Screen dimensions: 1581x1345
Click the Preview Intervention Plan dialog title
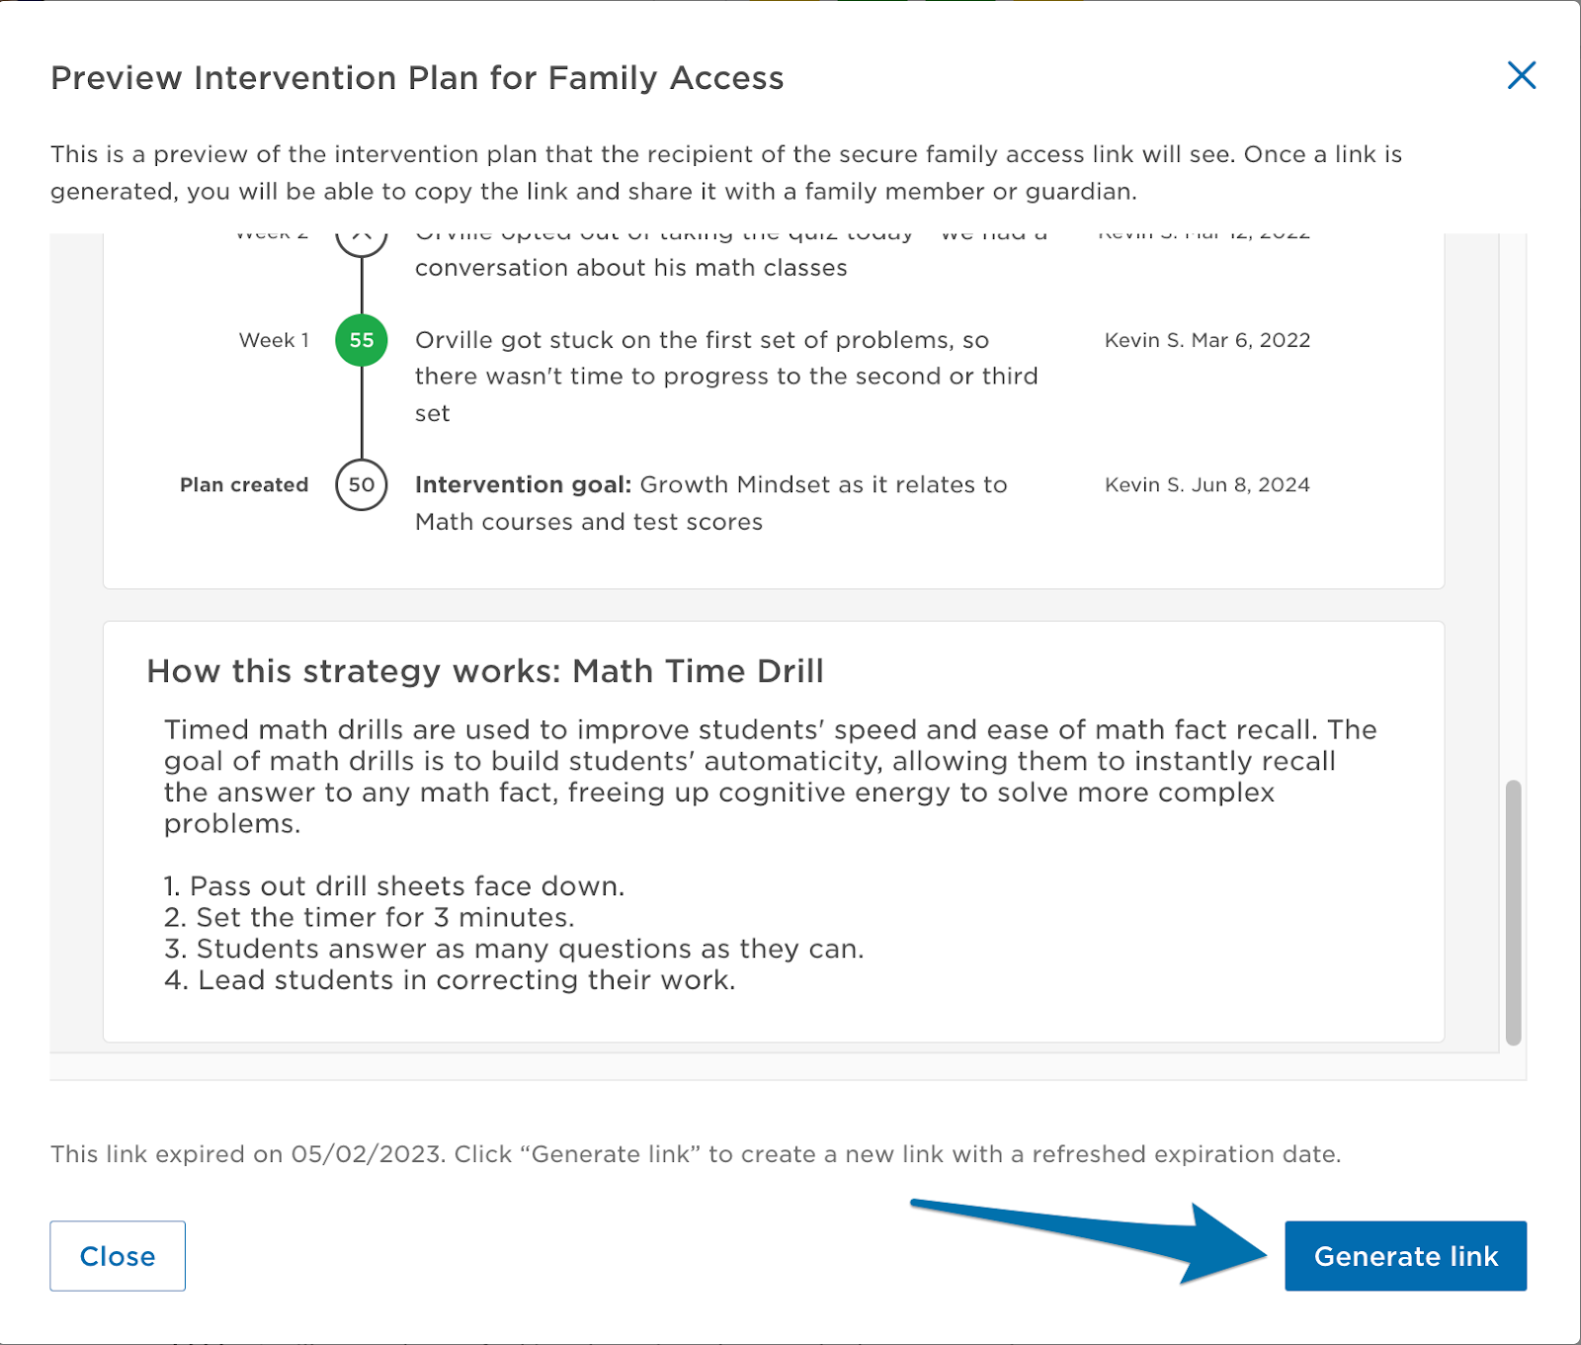[417, 78]
